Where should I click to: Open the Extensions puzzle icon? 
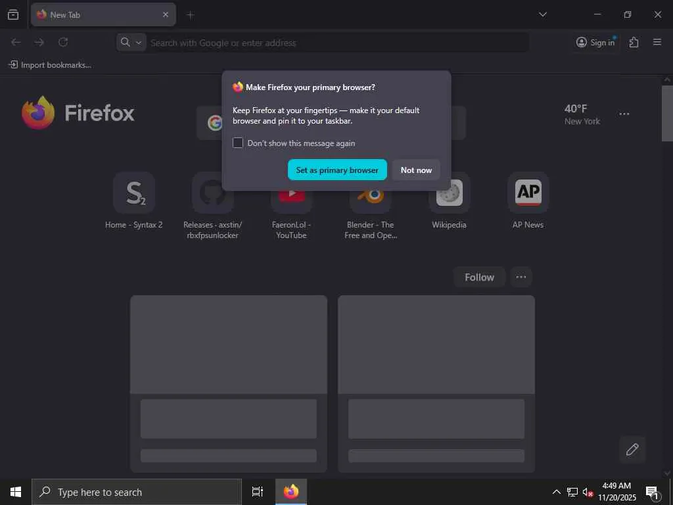(x=634, y=42)
